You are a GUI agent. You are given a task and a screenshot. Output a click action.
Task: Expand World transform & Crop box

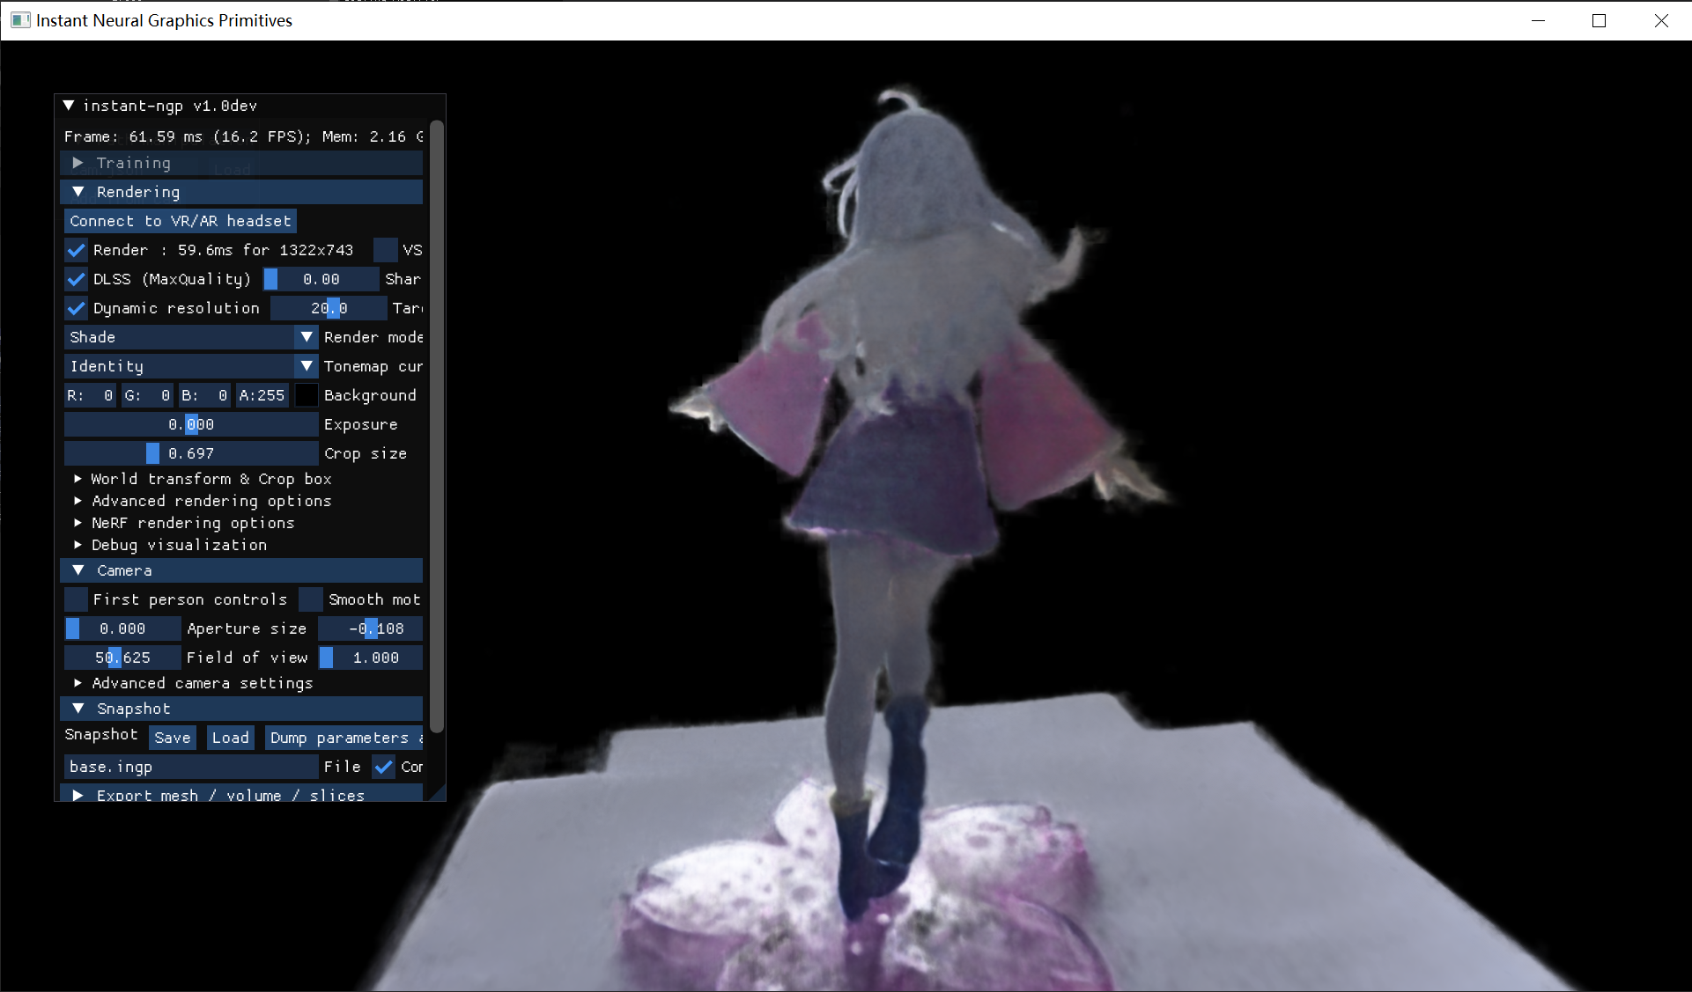pos(78,479)
